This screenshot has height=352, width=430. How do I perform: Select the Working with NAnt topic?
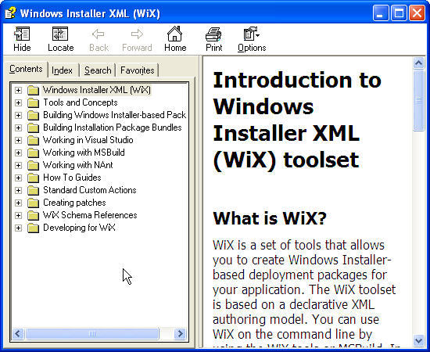point(78,165)
